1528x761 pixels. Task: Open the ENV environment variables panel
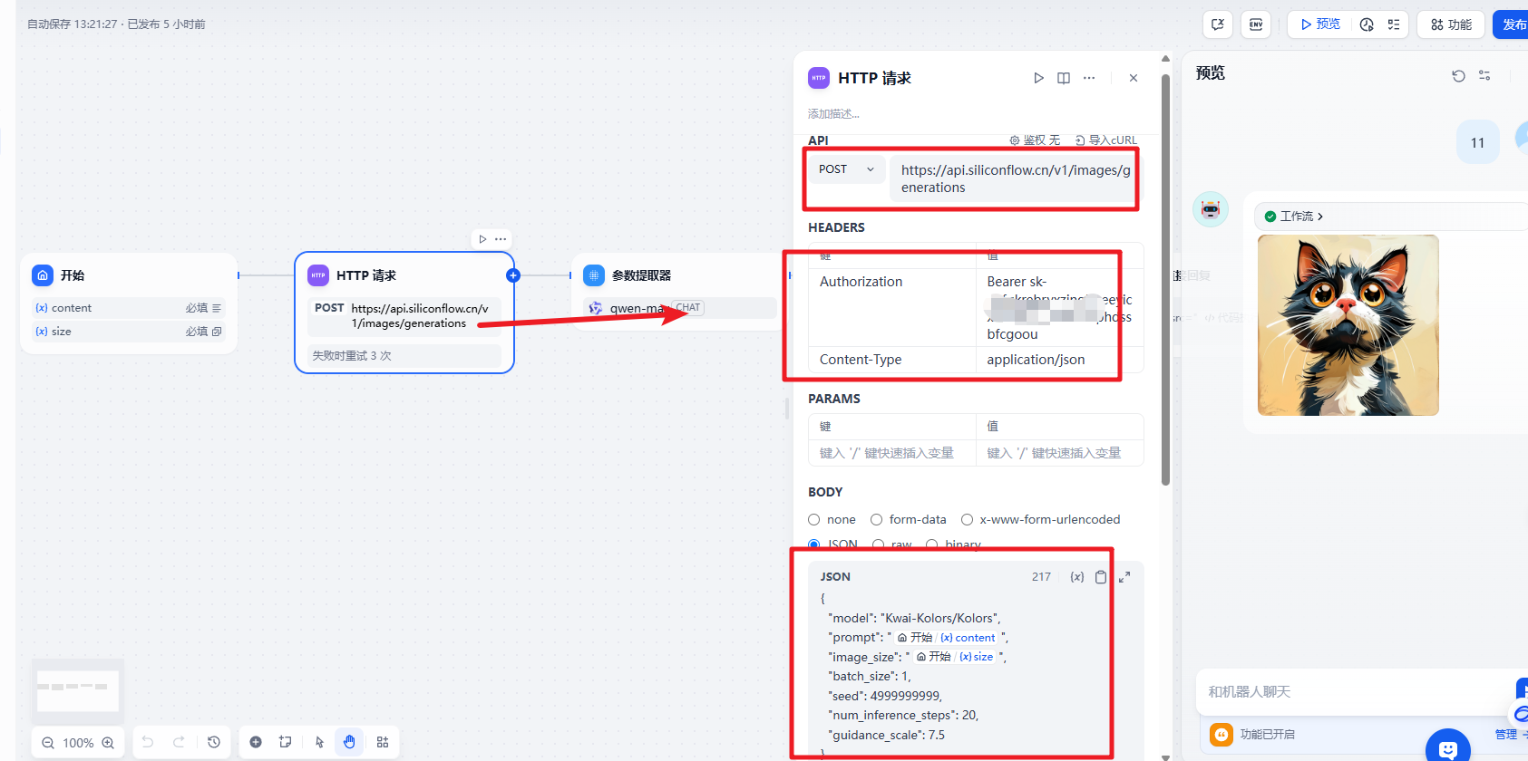coord(1256,24)
